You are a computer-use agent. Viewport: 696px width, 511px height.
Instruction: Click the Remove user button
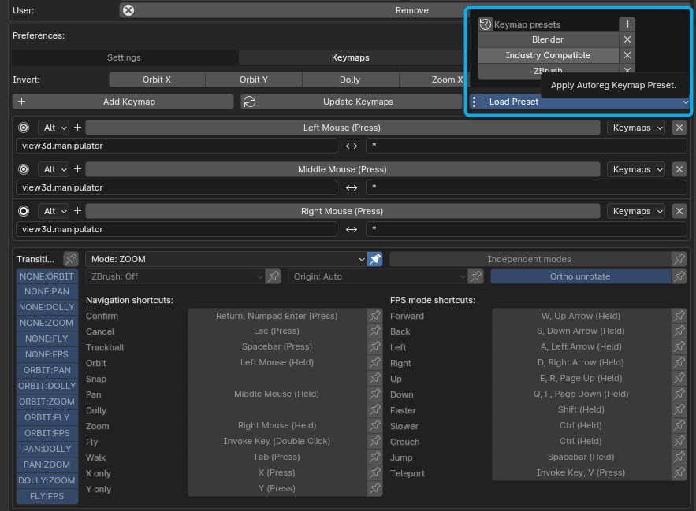point(293,10)
